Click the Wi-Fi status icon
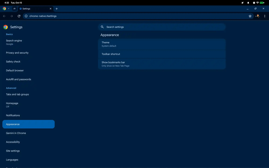 pyautogui.click(x=257, y=3)
